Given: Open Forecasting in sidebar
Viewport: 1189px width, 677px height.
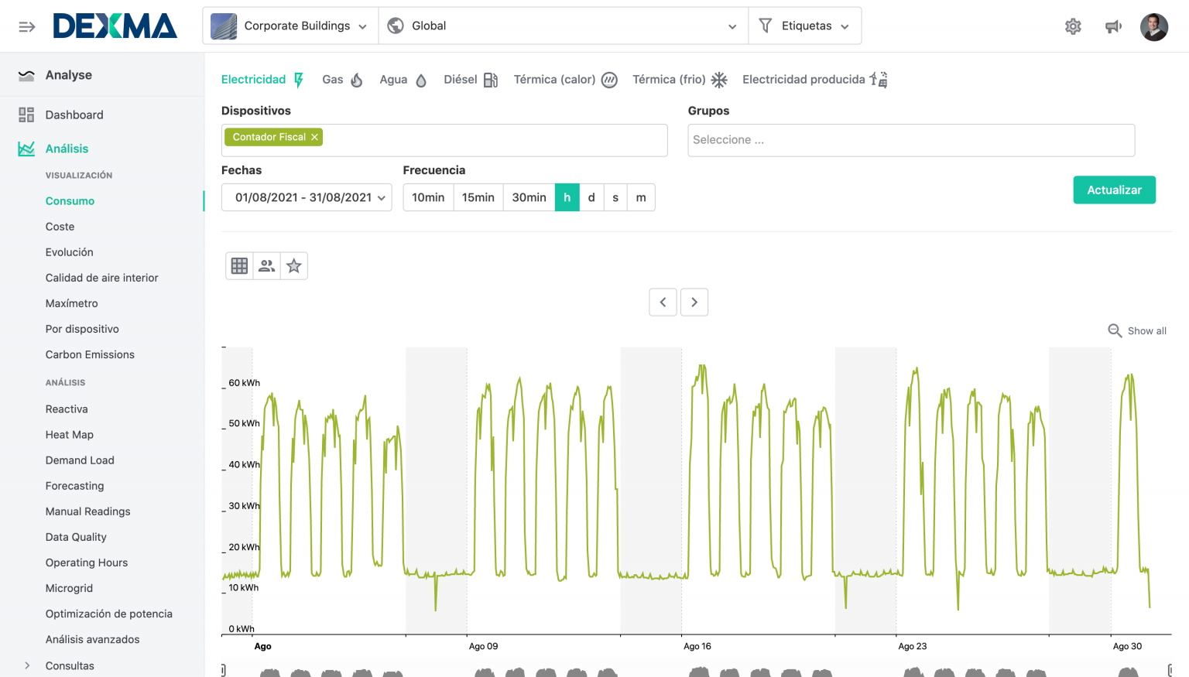Looking at the screenshot, I should (x=75, y=486).
